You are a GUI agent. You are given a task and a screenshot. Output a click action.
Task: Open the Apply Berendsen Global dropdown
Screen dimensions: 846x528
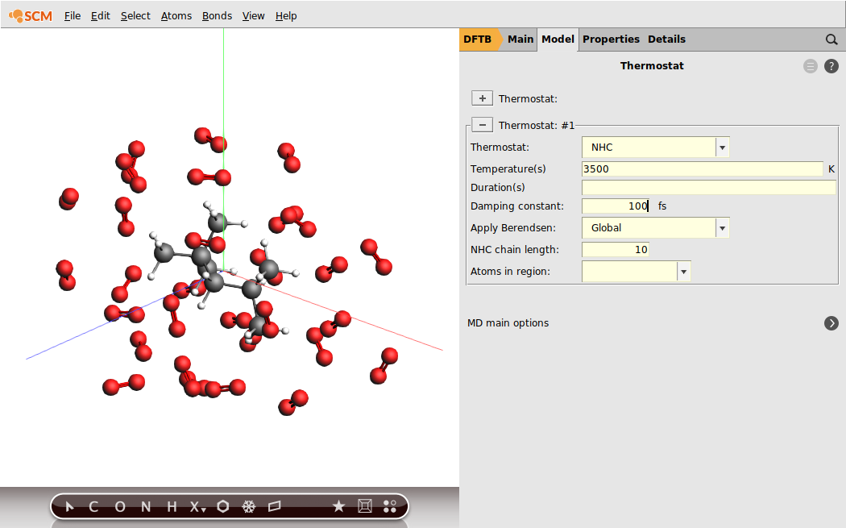pyautogui.click(x=656, y=228)
